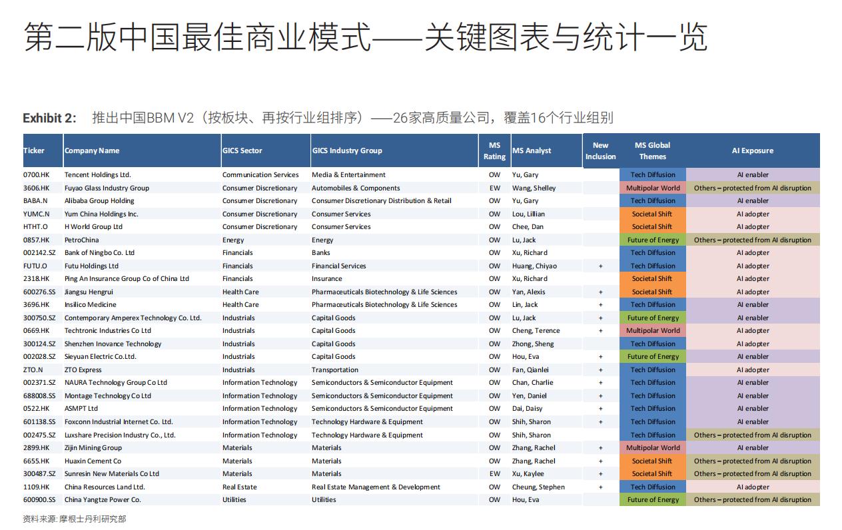
Task: Select "Financial Services" industry cell
Action: [x=338, y=266]
